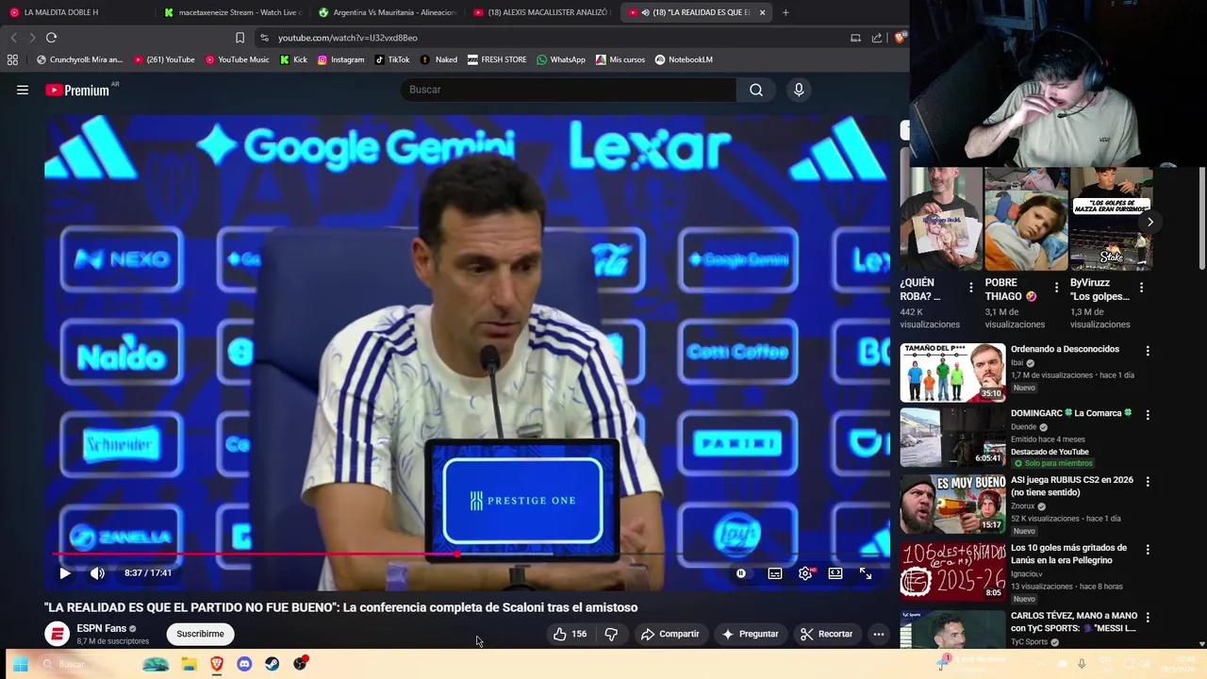The height and width of the screenshot is (679, 1207).
Task: Toggle the autoplay switch in player controls
Action: [741, 573]
